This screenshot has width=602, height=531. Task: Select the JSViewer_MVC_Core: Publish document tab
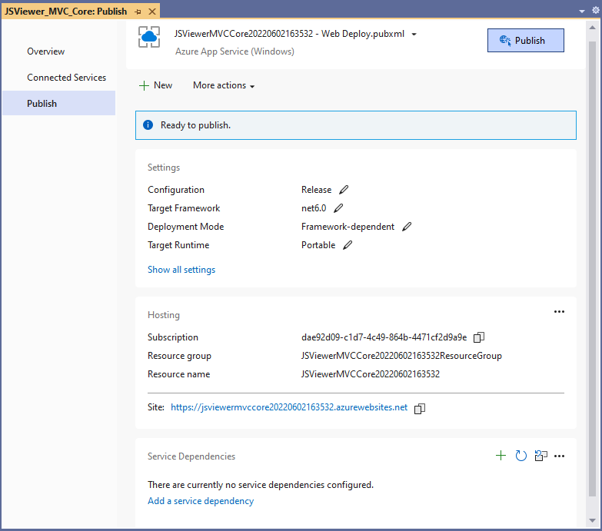[x=65, y=12]
